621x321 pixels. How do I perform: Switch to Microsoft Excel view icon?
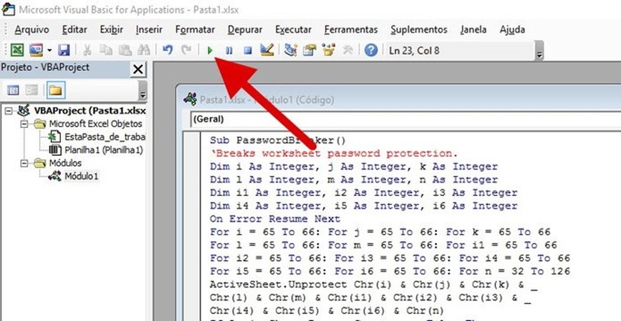[17, 50]
